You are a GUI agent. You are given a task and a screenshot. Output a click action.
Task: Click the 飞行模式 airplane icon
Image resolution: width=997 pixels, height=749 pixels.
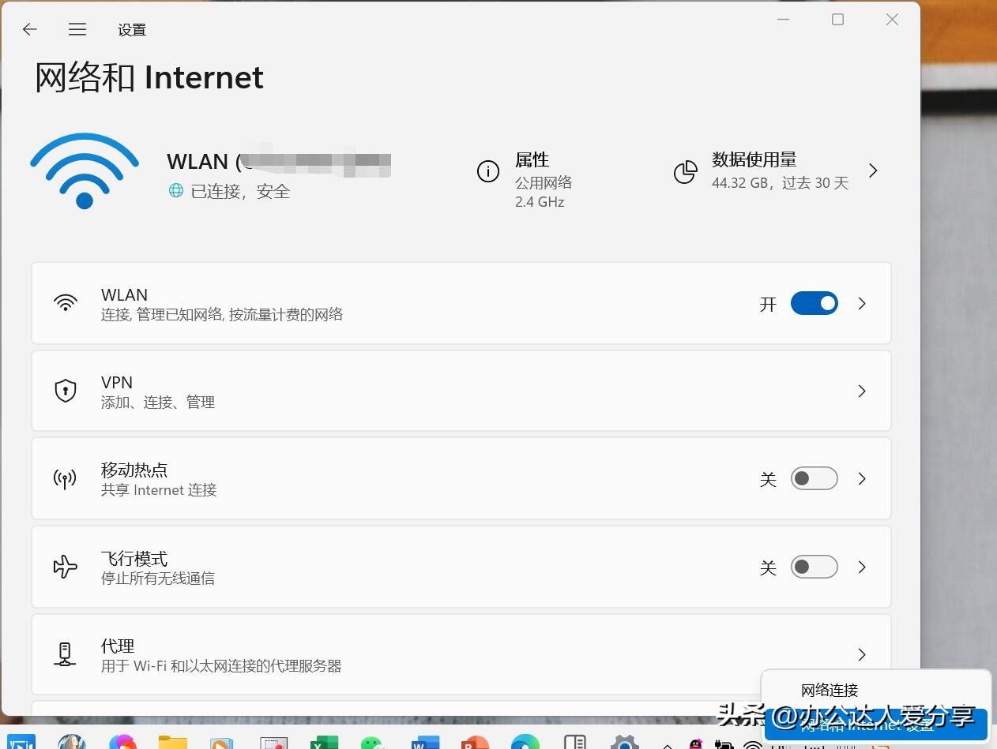pyautogui.click(x=65, y=566)
